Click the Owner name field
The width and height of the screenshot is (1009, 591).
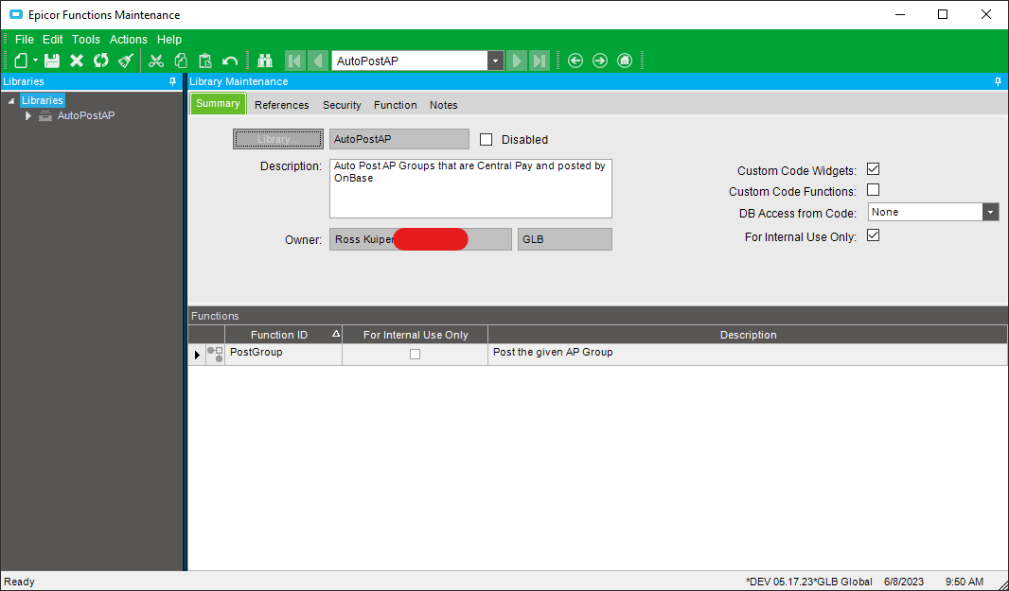[420, 239]
